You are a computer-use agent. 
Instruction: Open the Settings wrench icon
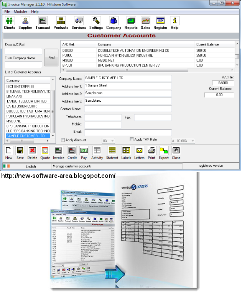click(96, 21)
